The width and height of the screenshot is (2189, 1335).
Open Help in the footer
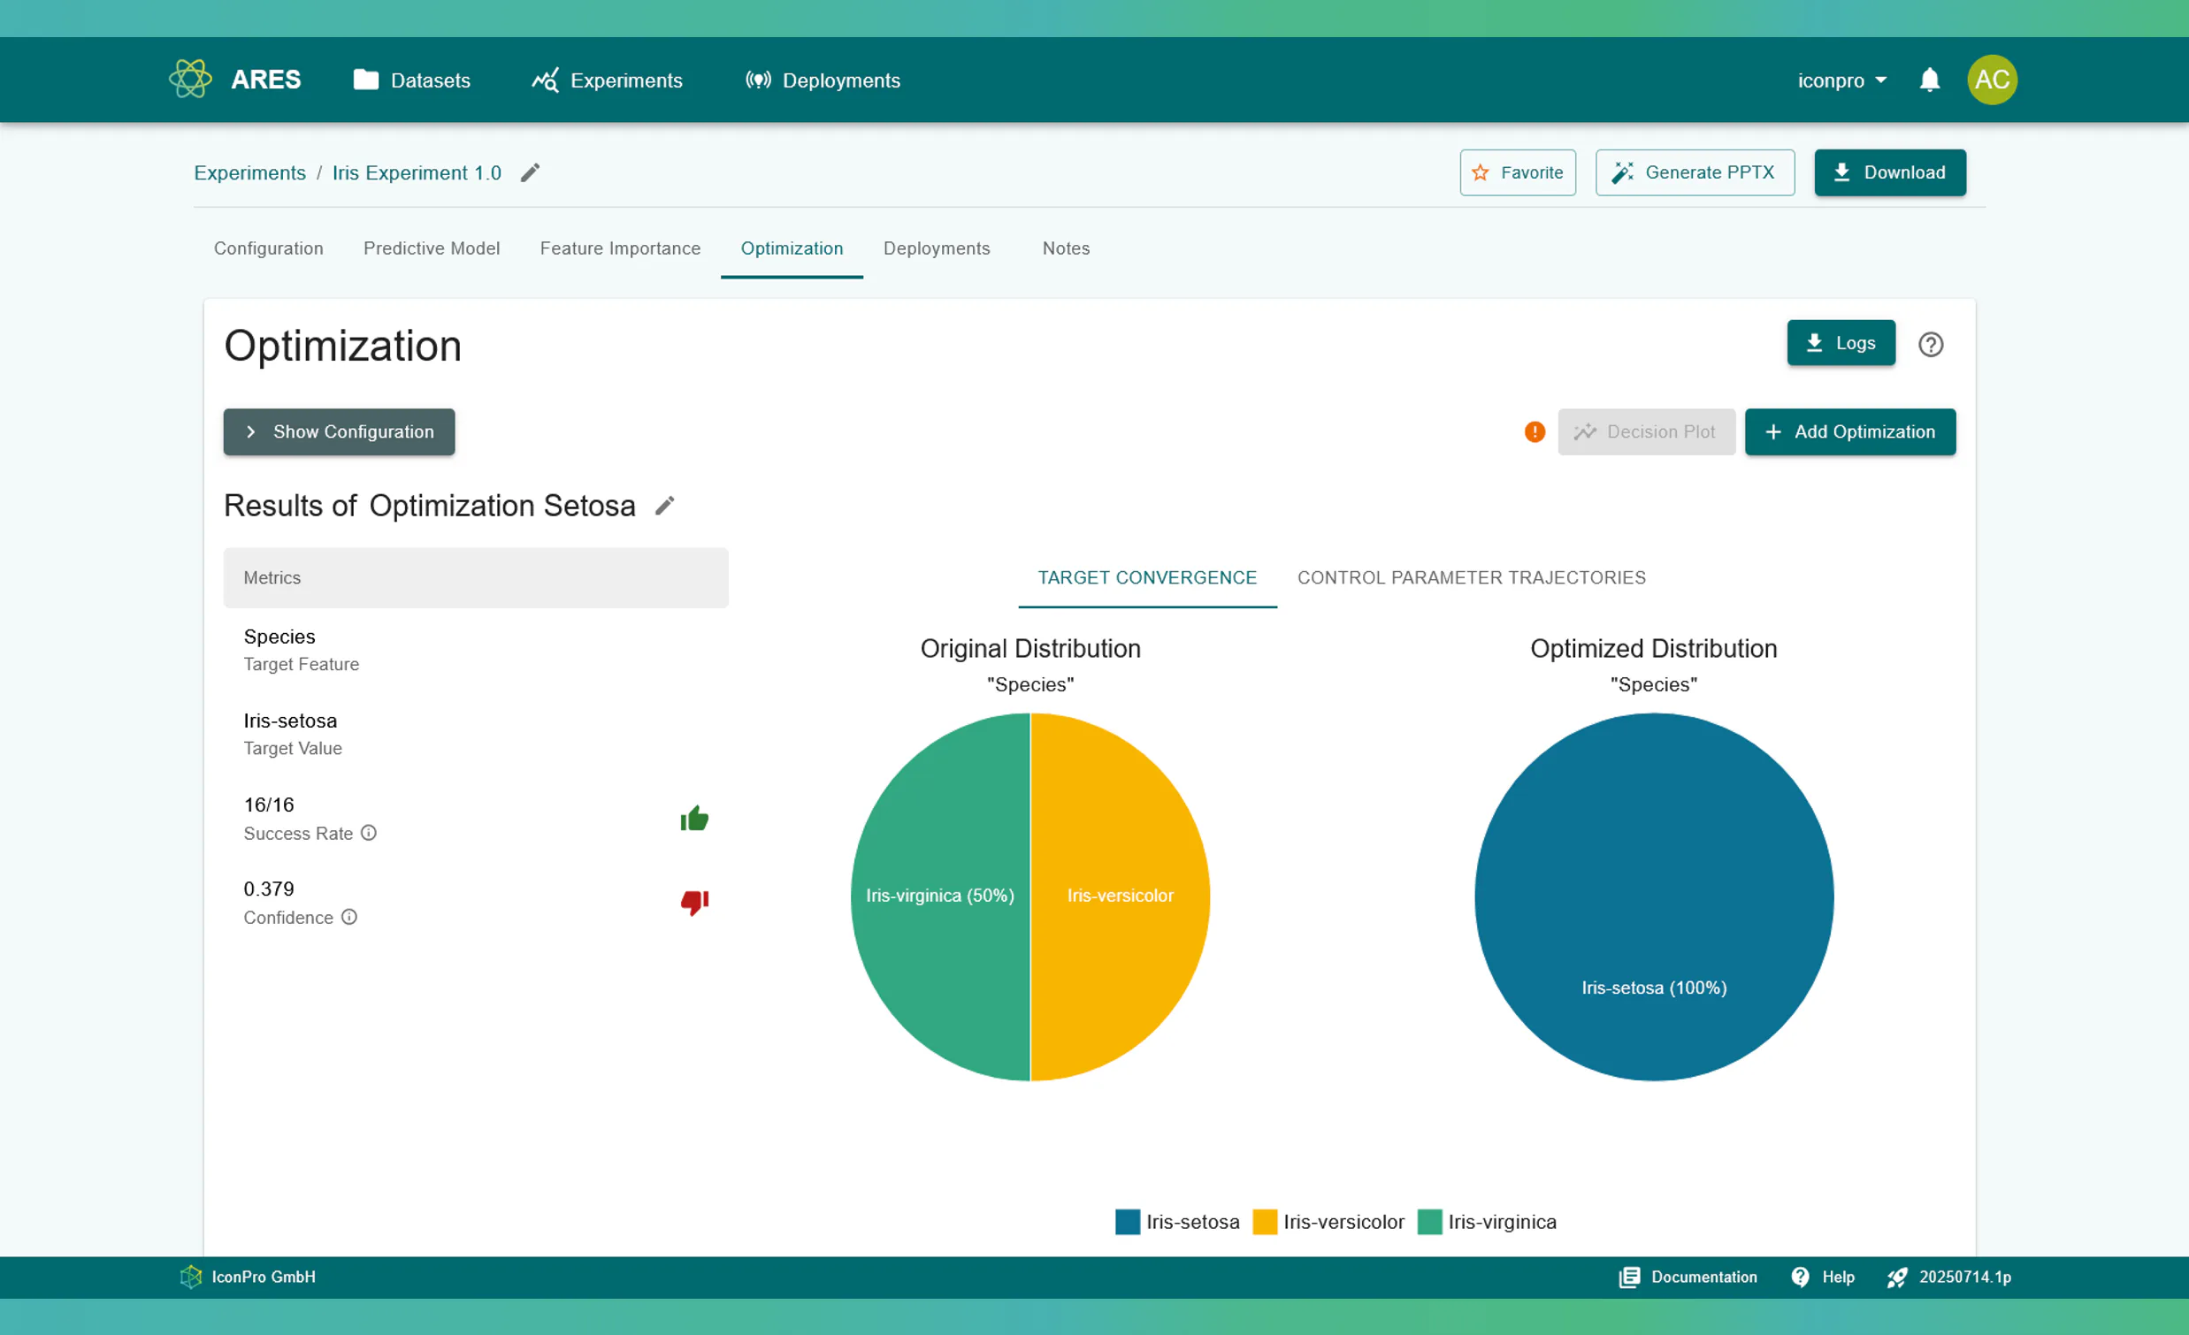click(x=1823, y=1277)
